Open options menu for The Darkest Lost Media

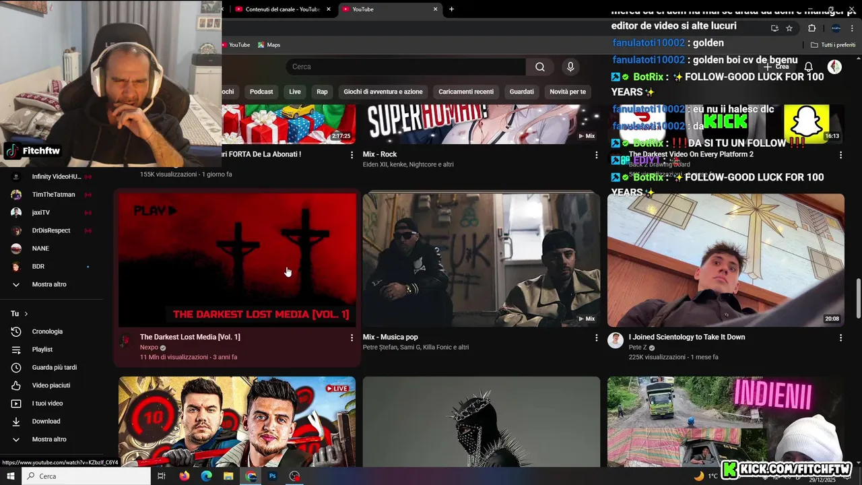(352, 337)
